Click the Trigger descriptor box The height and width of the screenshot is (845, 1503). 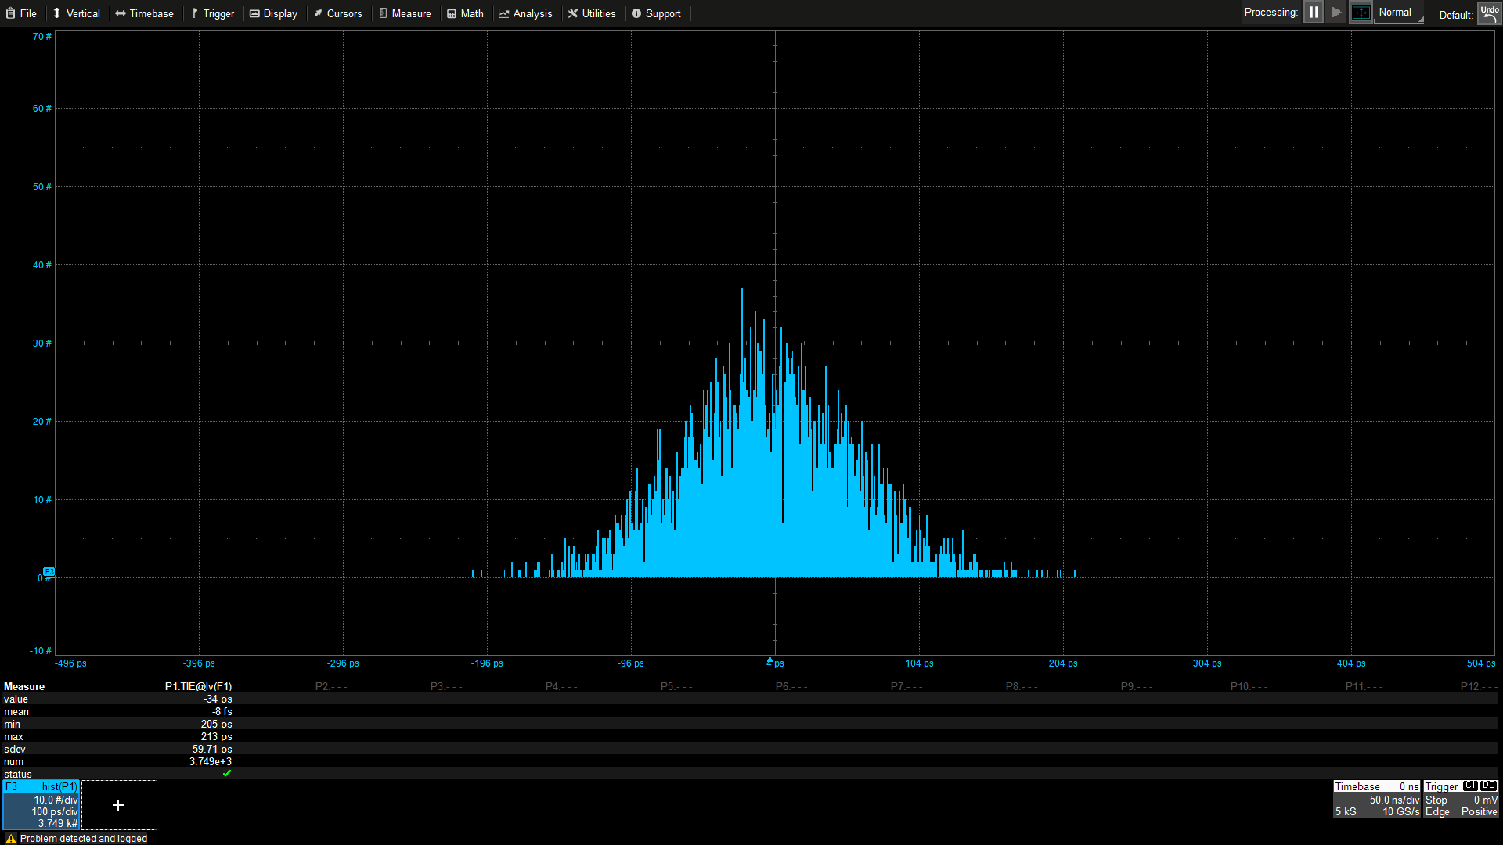click(1461, 799)
